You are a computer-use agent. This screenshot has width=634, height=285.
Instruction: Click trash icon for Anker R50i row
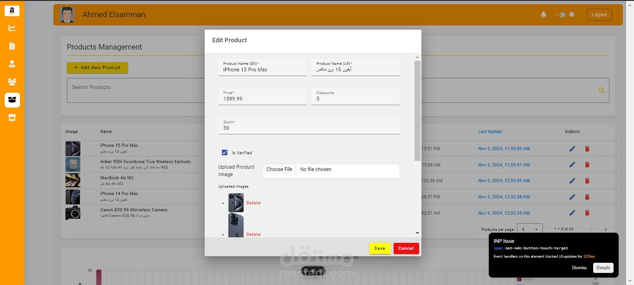tap(587, 165)
